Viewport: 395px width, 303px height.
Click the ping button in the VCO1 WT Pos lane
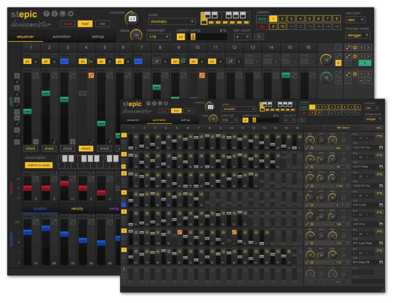pos(379,136)
